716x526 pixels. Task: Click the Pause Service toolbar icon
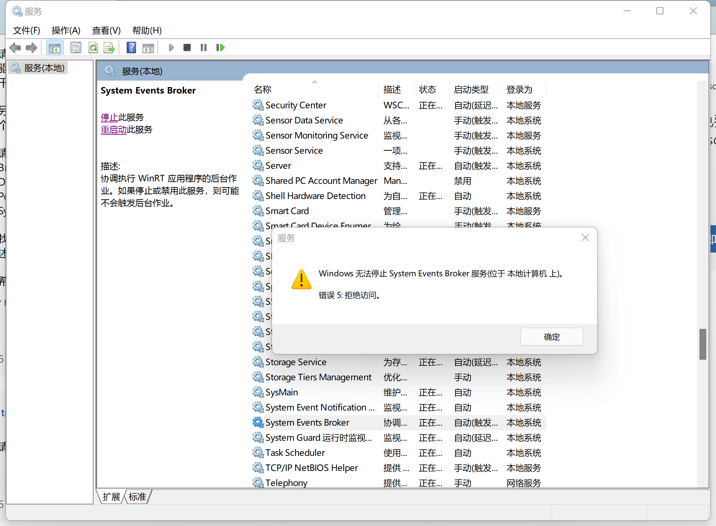[x=204, y=47]
